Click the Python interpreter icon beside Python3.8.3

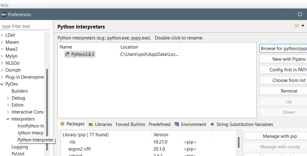(67, 54)
